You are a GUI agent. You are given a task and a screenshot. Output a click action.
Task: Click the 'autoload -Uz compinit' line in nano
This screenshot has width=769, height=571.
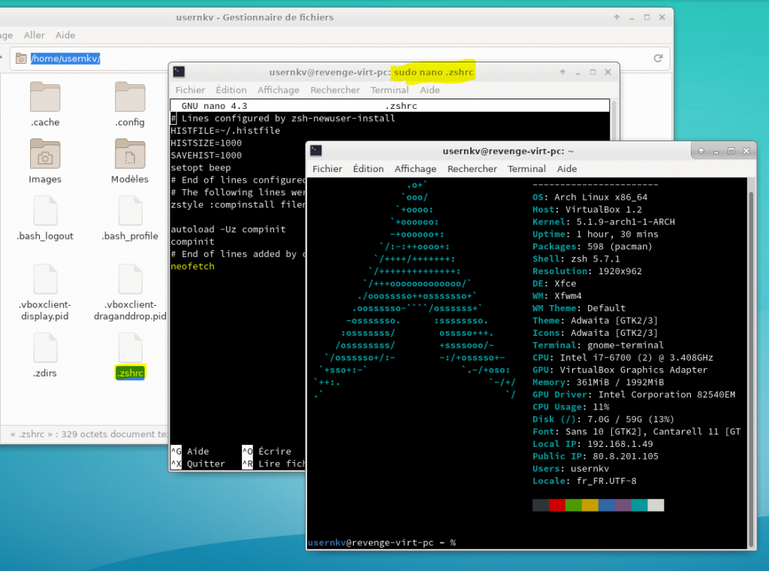click(x=228, y=229)
